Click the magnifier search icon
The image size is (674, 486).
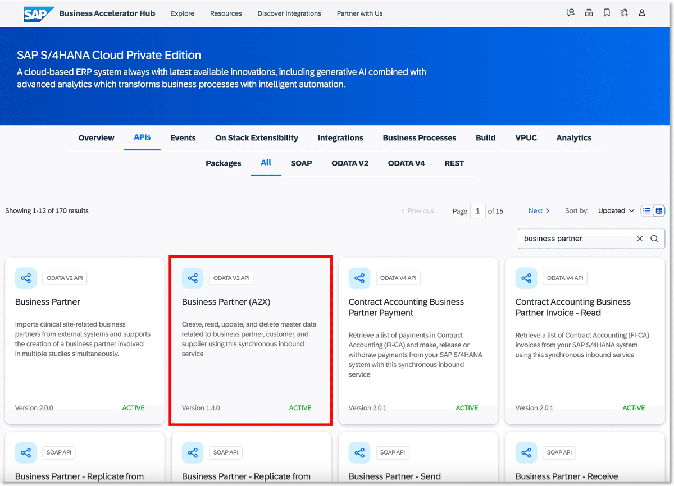[654, 239]
